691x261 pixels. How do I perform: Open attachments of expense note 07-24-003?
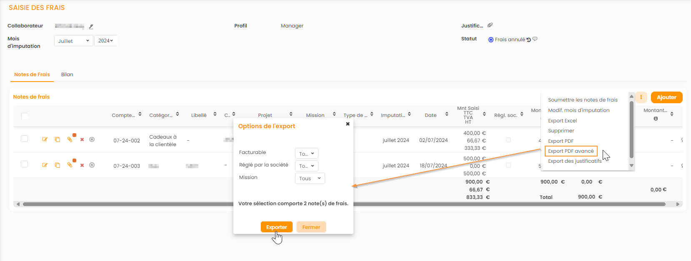tap(70, 165)
